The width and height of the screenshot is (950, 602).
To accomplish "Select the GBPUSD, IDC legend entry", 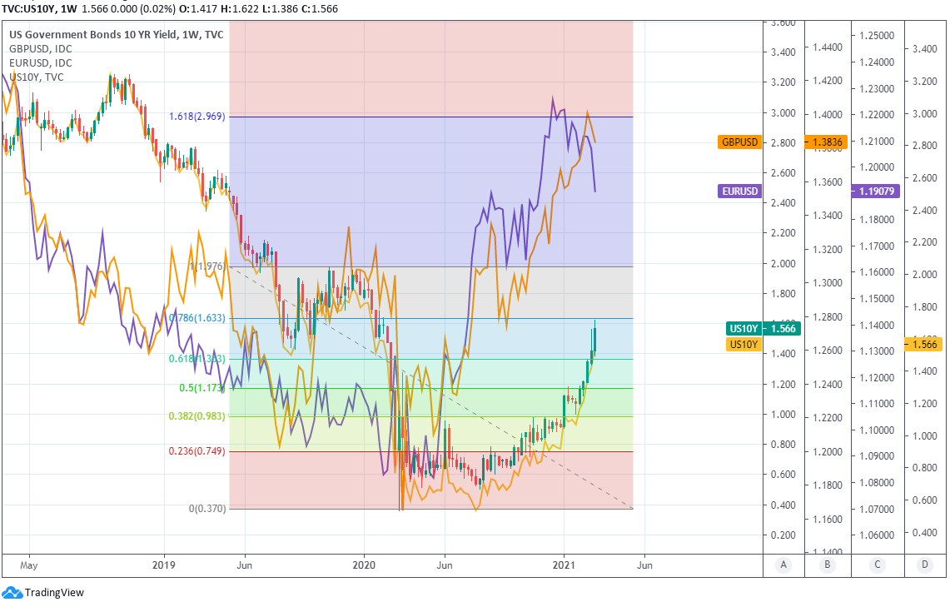I will [x=41, y=49].
